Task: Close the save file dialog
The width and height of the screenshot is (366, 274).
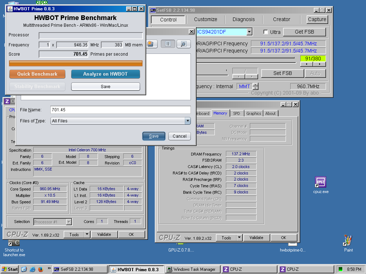Action: tap(192, 32)
